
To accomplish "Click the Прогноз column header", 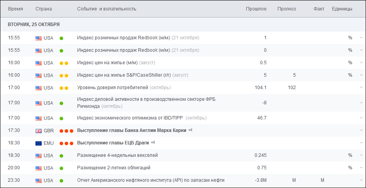I will [x=286, y=9].
